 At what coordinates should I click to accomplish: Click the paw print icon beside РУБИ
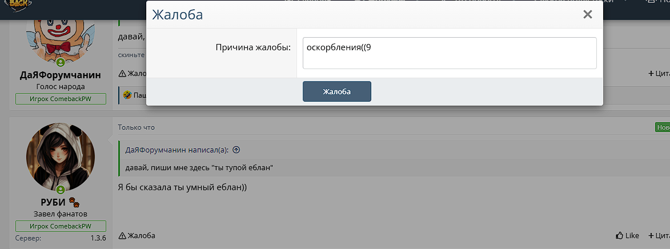point(74,202)
